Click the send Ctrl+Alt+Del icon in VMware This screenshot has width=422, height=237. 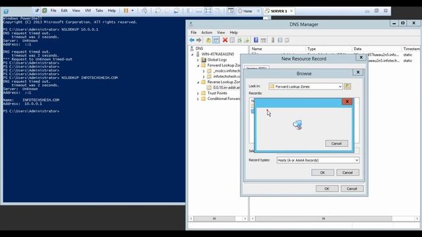(144, 11)
